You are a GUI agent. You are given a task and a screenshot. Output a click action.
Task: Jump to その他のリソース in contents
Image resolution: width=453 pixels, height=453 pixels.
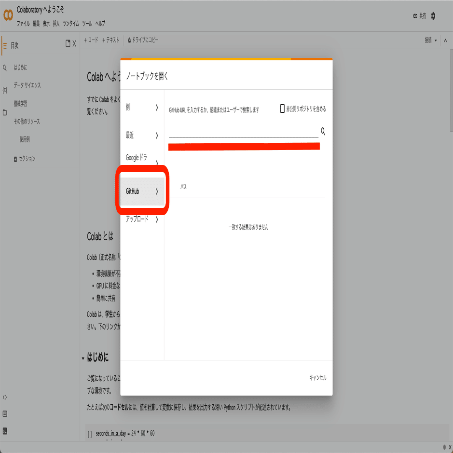tap(27, 122)
